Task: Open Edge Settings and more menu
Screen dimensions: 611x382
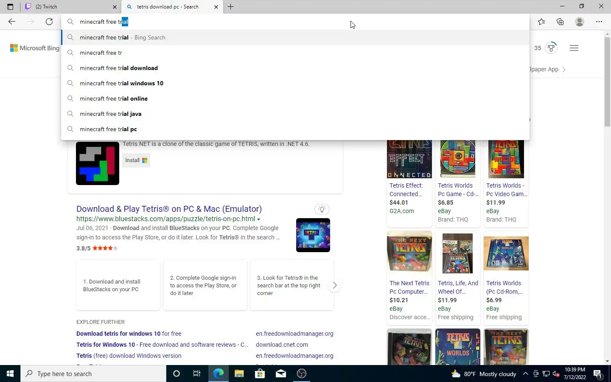Action: [599, 22]
